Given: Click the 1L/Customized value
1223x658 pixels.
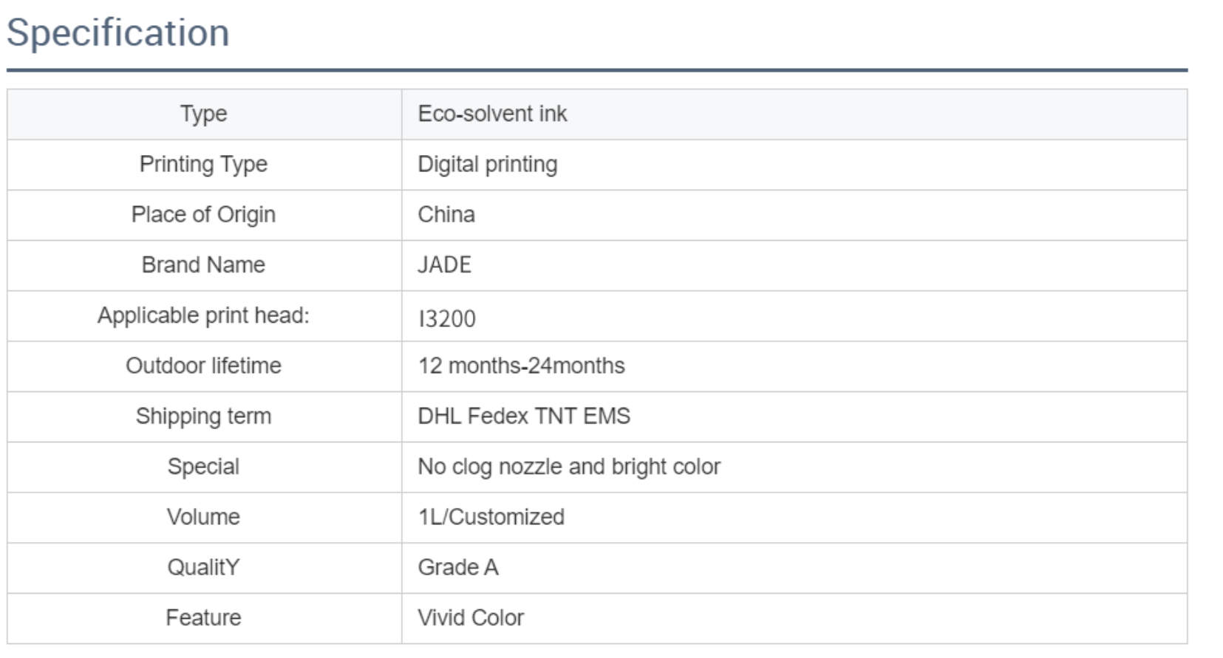Looking at the screenshot, I should pyautogui.click(x=491, y=517).
